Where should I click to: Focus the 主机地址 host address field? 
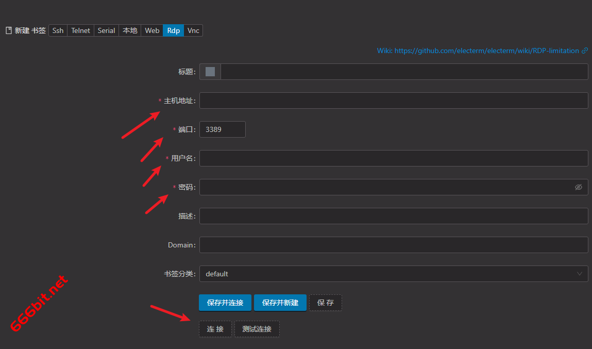point(393,101)
